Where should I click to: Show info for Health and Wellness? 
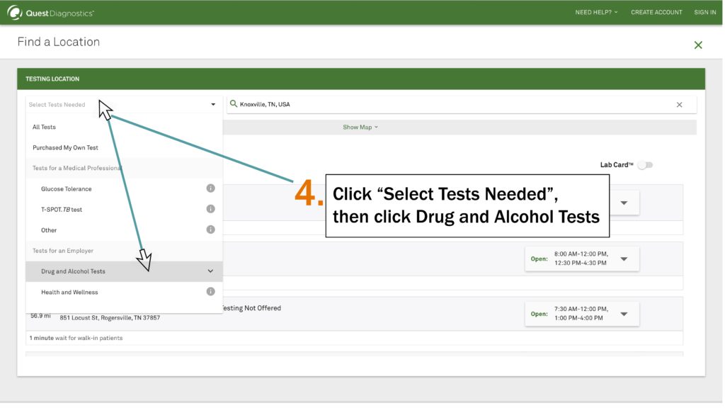click(x=210, y=291)
